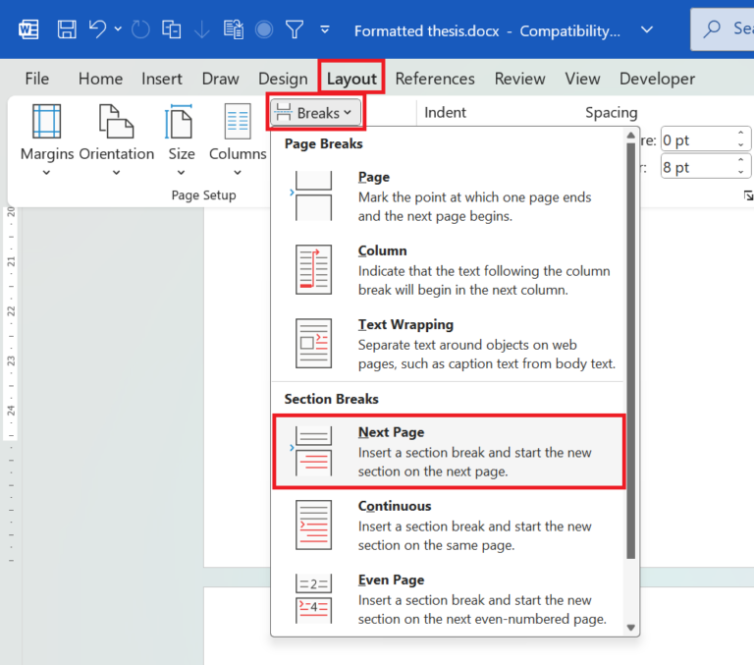
Task: Insert an Even Page section break
Action: [x=448, y=598]
